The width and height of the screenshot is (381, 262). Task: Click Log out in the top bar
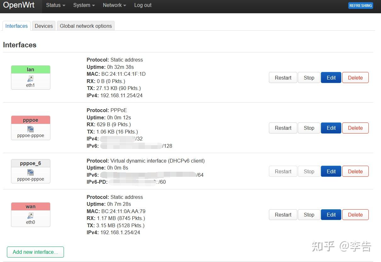(143, 5)
